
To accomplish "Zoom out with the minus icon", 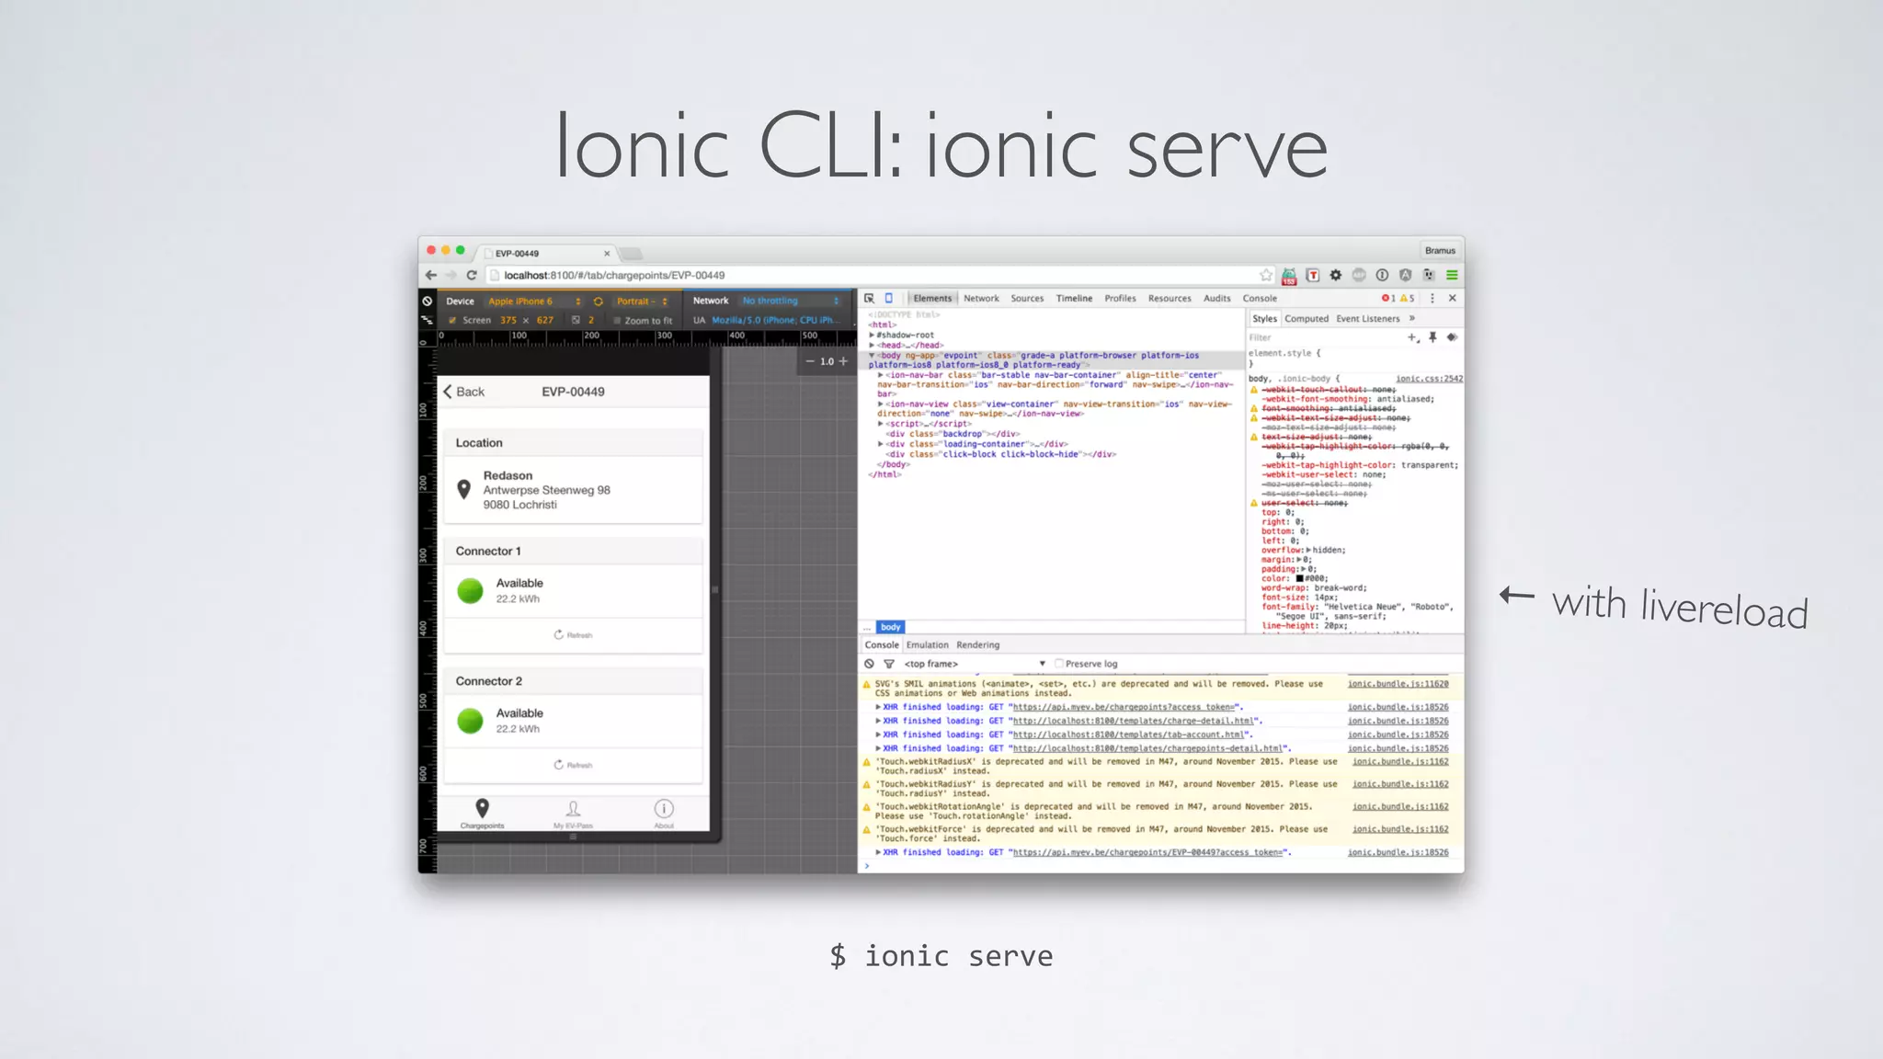I will point(810,361).
